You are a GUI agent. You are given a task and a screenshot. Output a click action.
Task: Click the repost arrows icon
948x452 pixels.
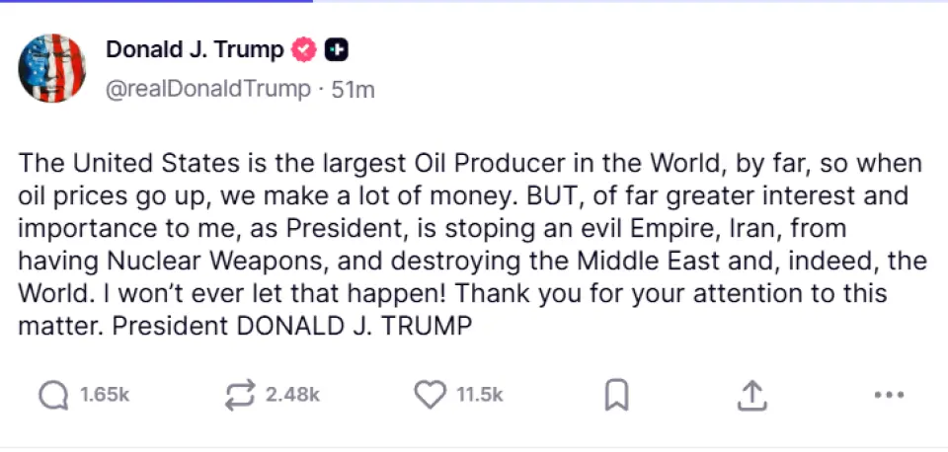(239, 395)
